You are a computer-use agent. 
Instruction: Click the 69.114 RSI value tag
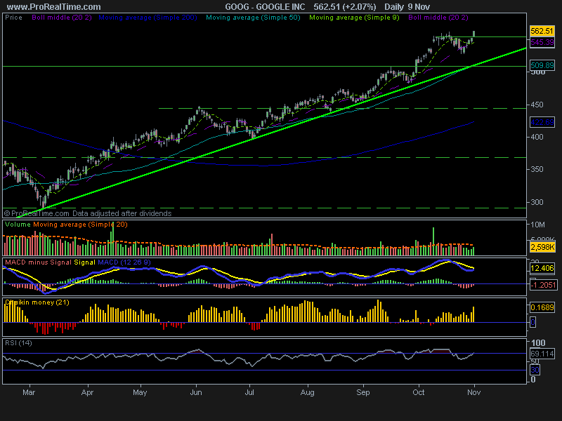pyautogui.click(x=542, y=354)
